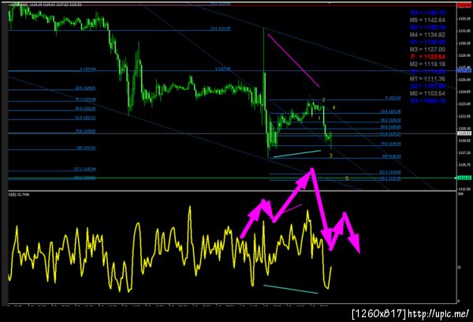Click the M1 = 1111.36 pivot label
Screen dimensions: 473x322
click(427, 79)
